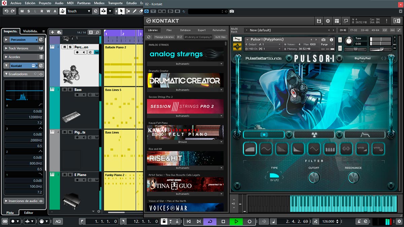Edit the Kontakt instrument channel 'e' button
Image resolution: width=404 pixels, height=227 pixels.
(x=41, y=66)
